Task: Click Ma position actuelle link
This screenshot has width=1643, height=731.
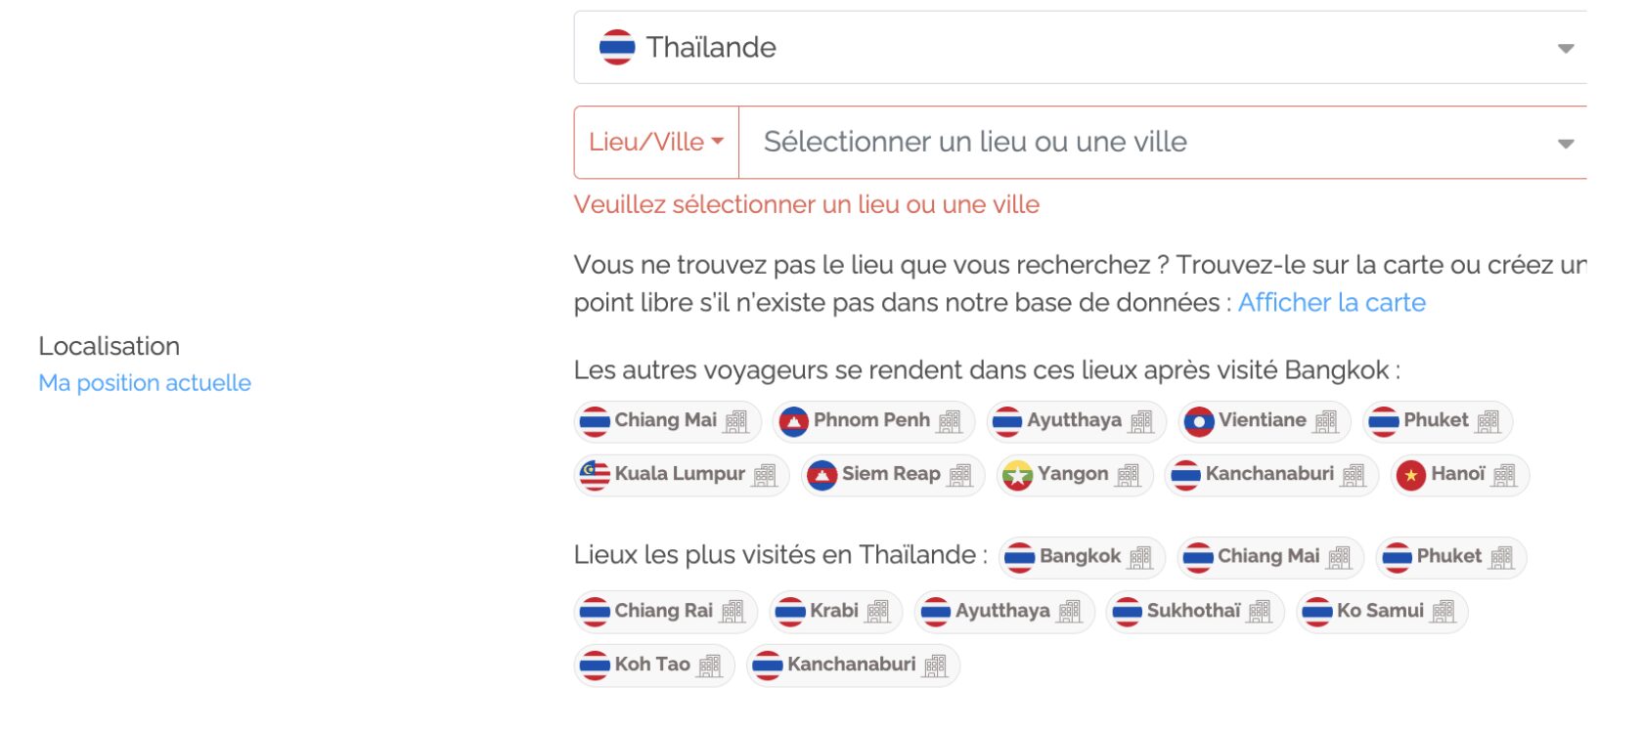Action: (145, 383)
